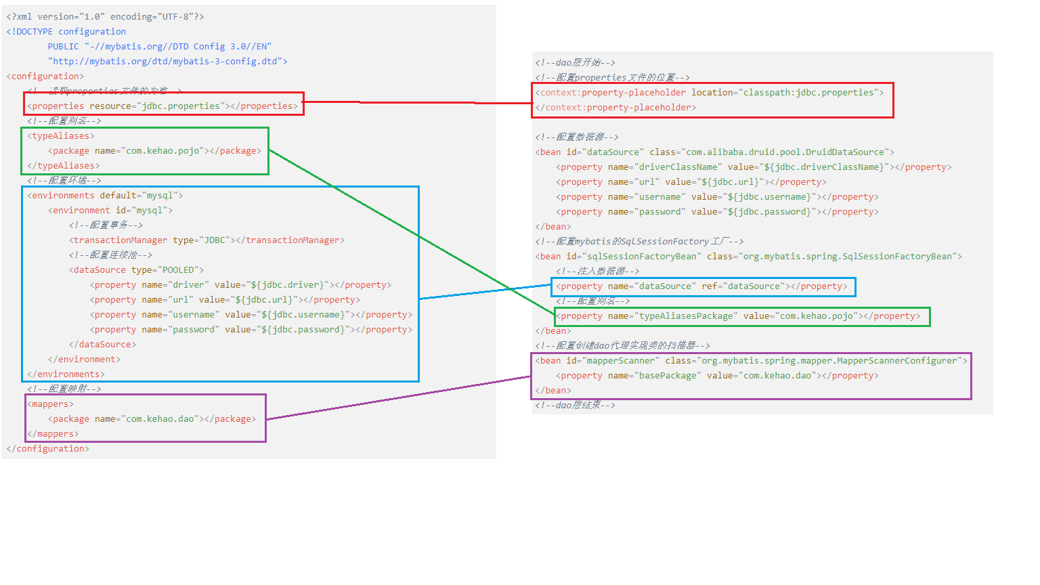This screenshot has height=585, width=1040.
Task: Click the closing </dataSource> tag
Action: point(102,344)
